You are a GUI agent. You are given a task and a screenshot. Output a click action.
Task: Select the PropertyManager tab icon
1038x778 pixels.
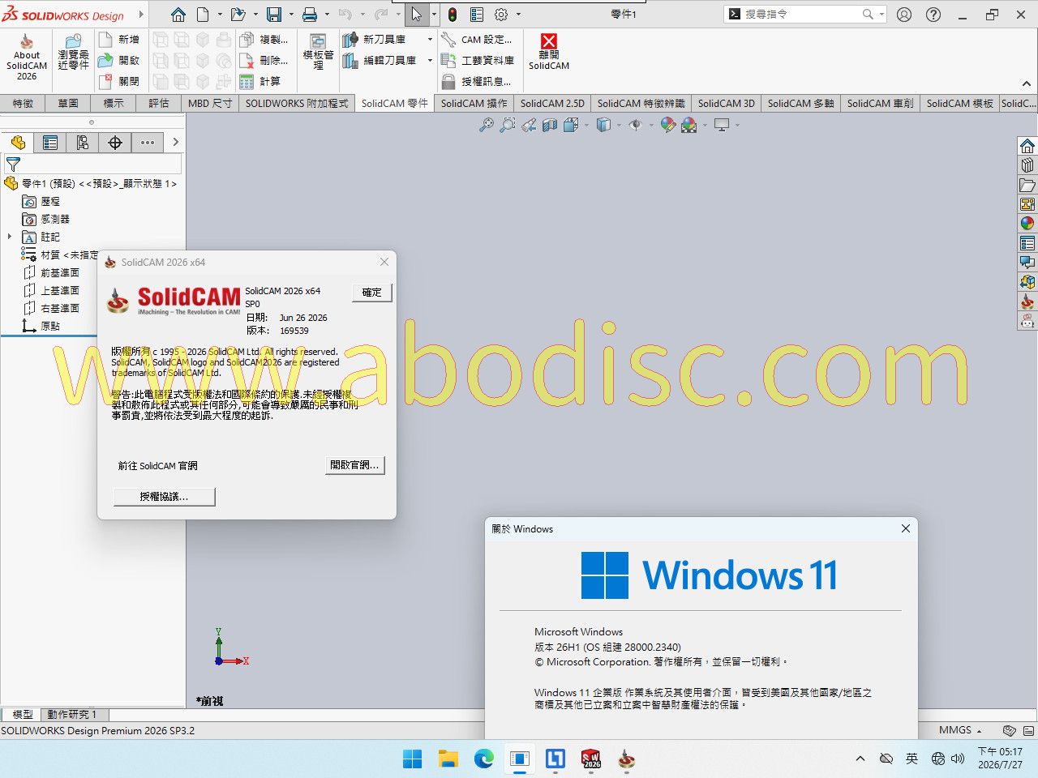[x=50, y=143]
